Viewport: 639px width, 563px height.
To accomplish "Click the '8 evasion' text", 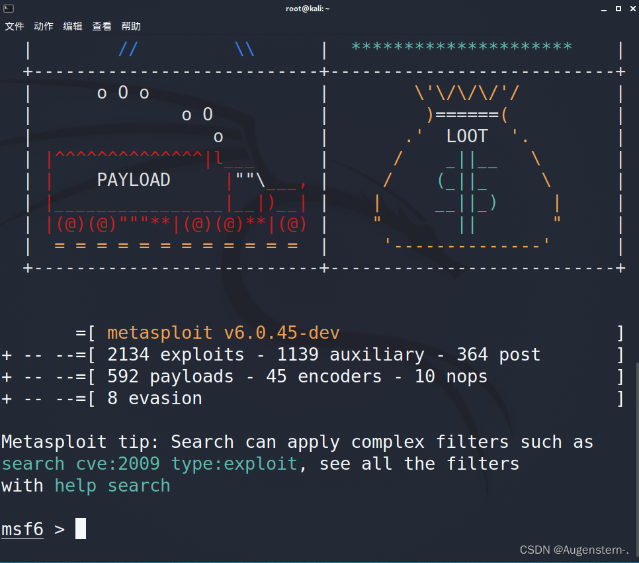I will (154, 398).
